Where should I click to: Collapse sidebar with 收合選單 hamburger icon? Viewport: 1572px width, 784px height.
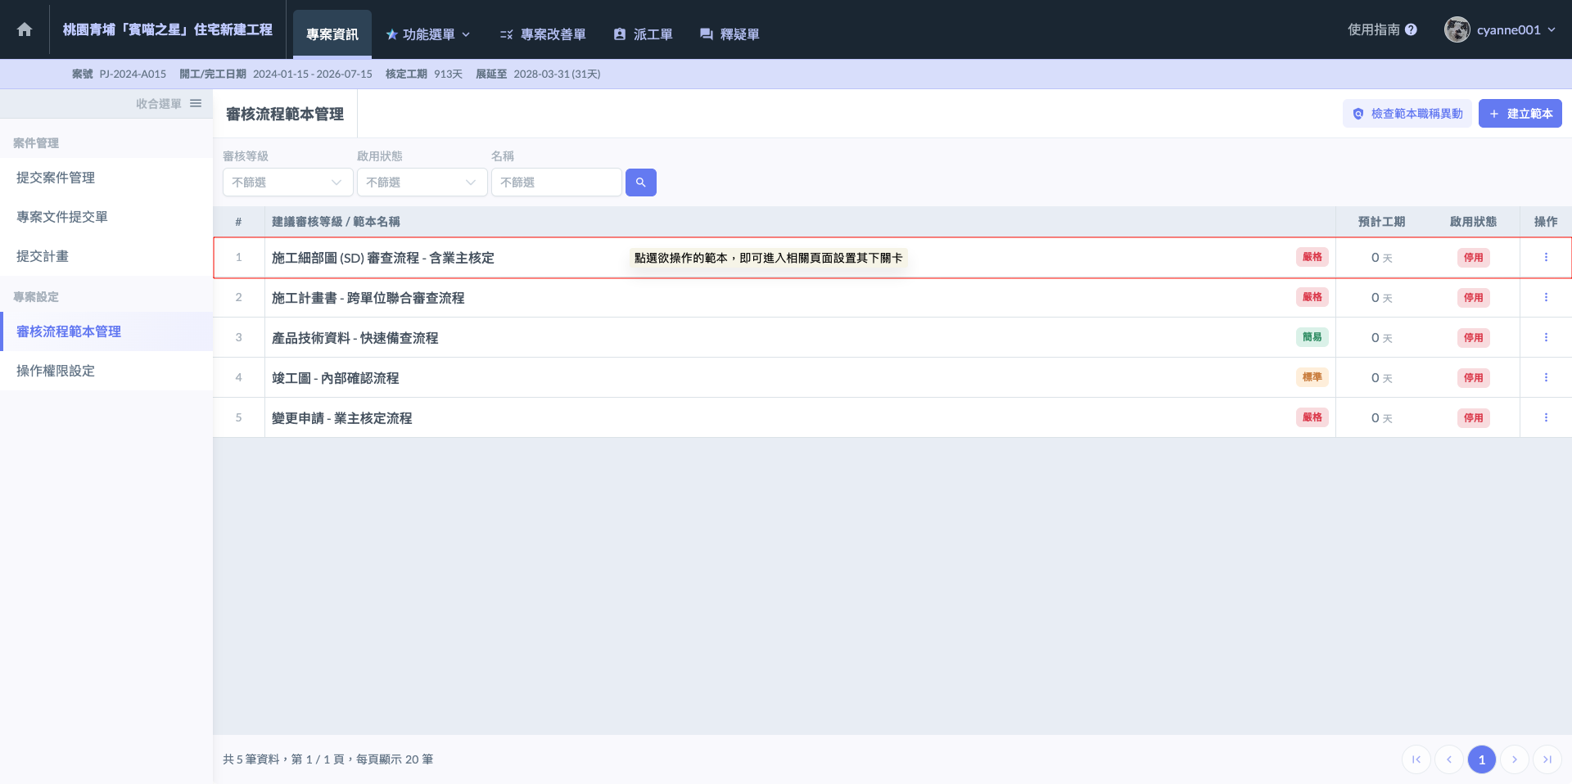pos(196,103)
